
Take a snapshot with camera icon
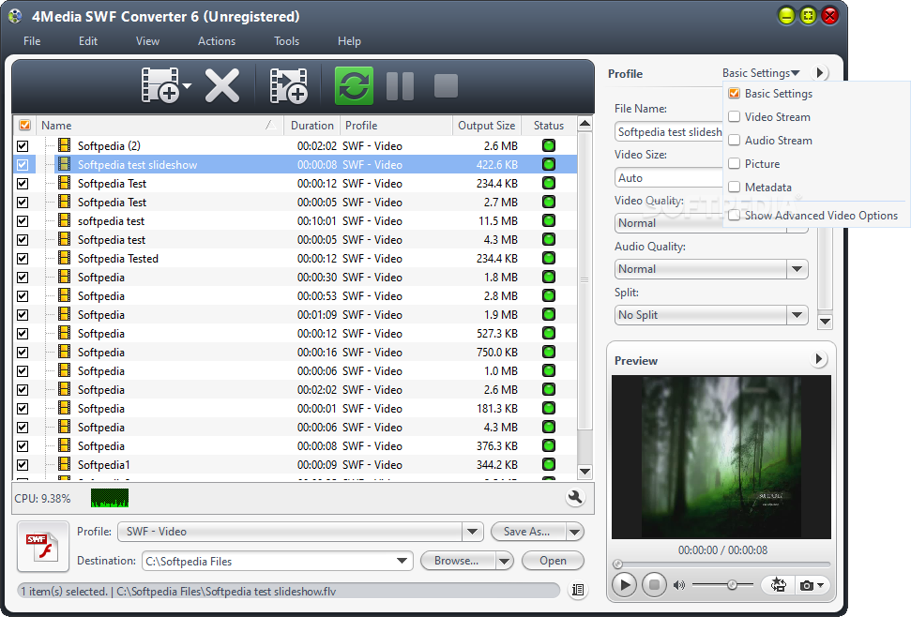coord(807,586)
